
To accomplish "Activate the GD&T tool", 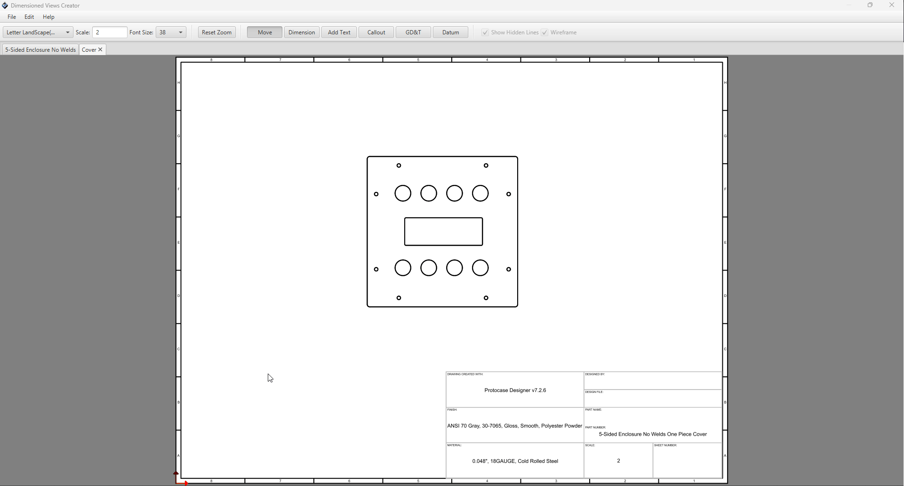I will tap(413, 32).
